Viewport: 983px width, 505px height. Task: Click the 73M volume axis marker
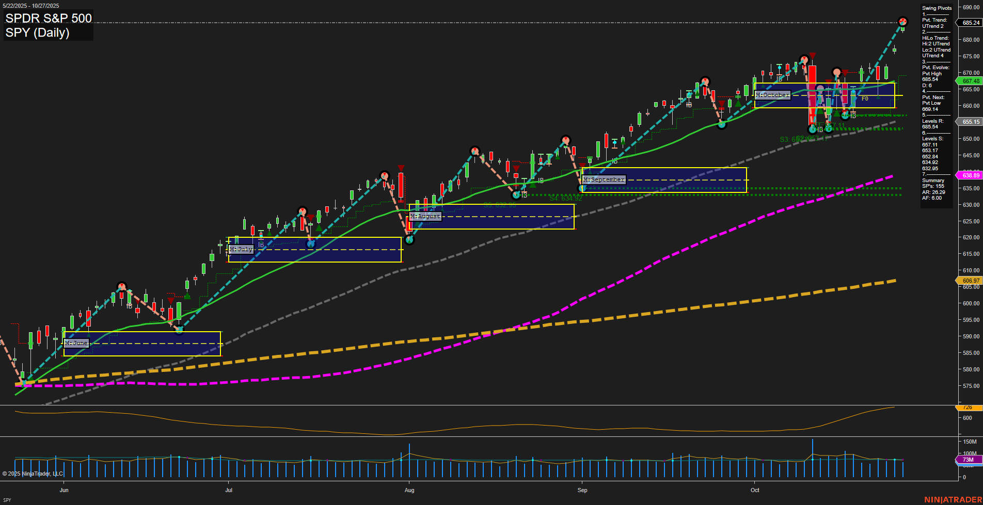(x=968, y=460)
